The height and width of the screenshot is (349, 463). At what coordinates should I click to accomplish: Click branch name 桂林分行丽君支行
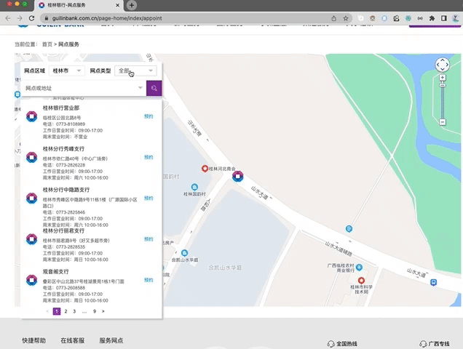click(x=63, y=230)
